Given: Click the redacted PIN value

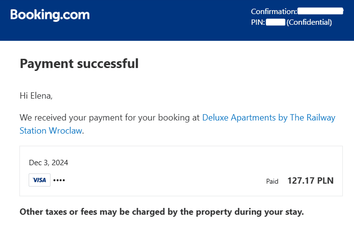Looking at the screenshot, I should tap(275, 22).
